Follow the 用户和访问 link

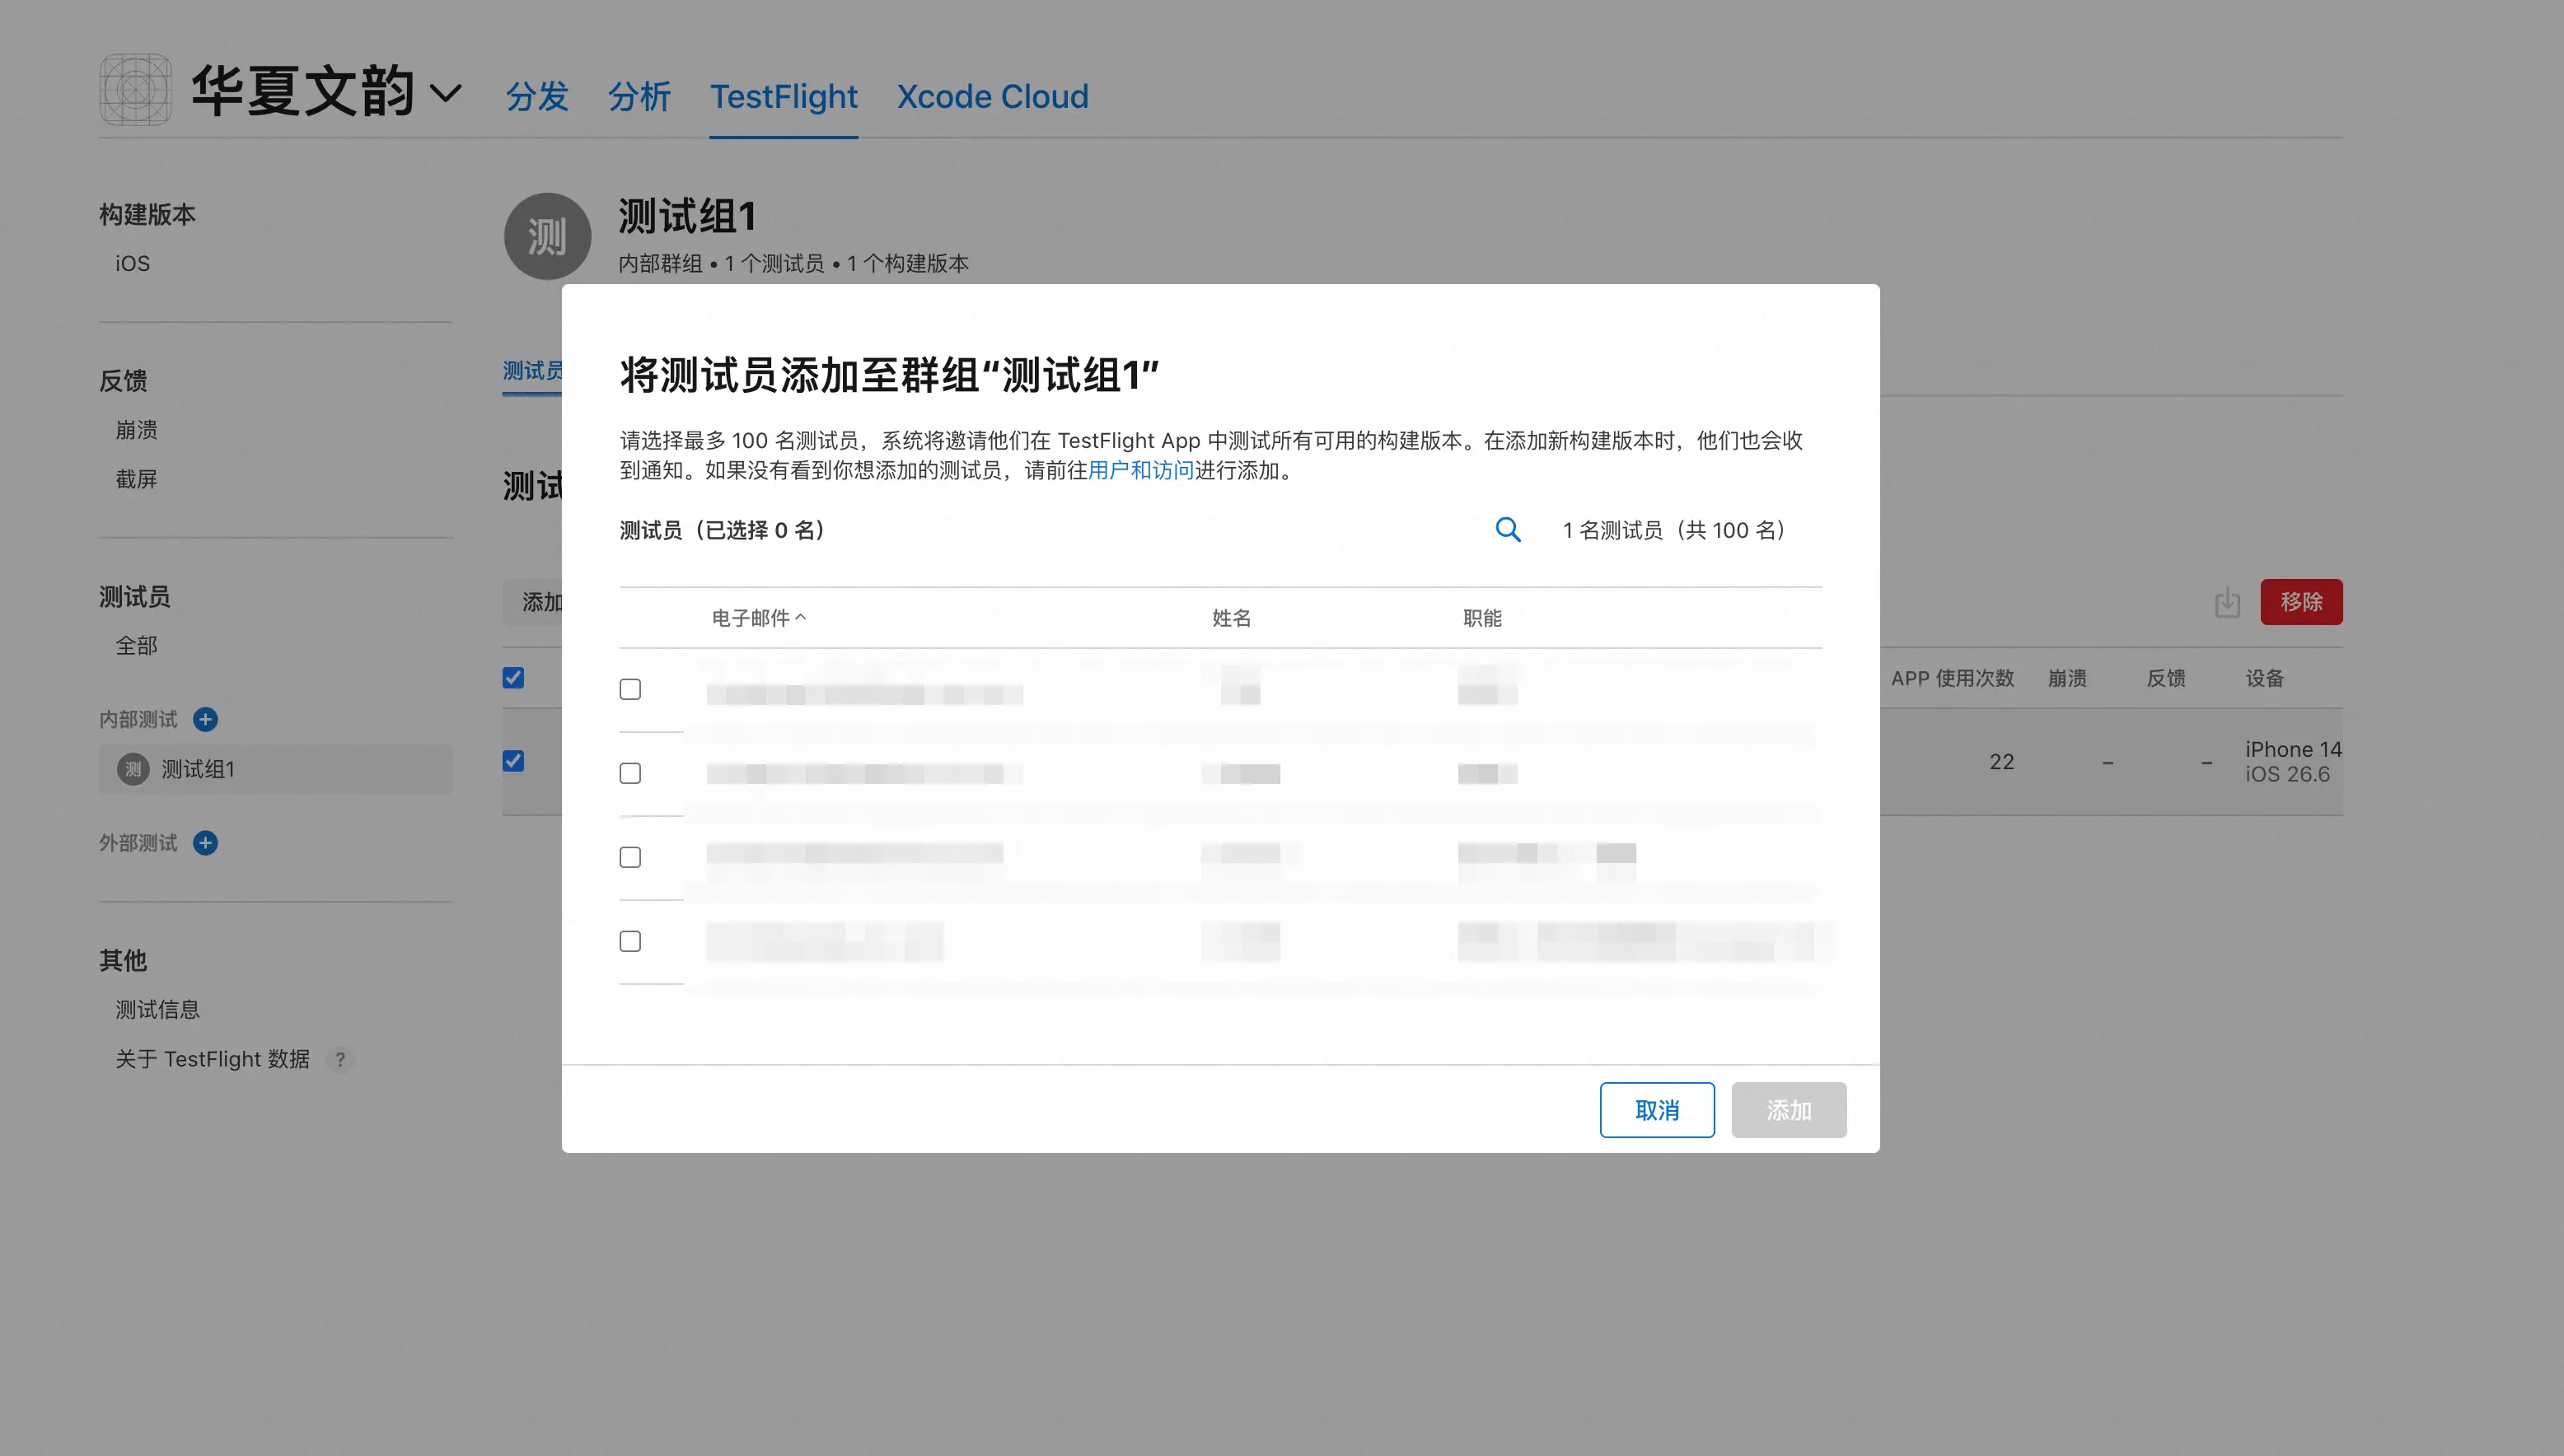[1140, 470]
